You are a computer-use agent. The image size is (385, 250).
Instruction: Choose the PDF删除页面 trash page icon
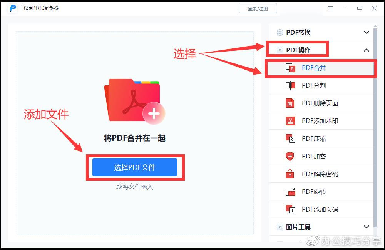click(x=290, y=103)
